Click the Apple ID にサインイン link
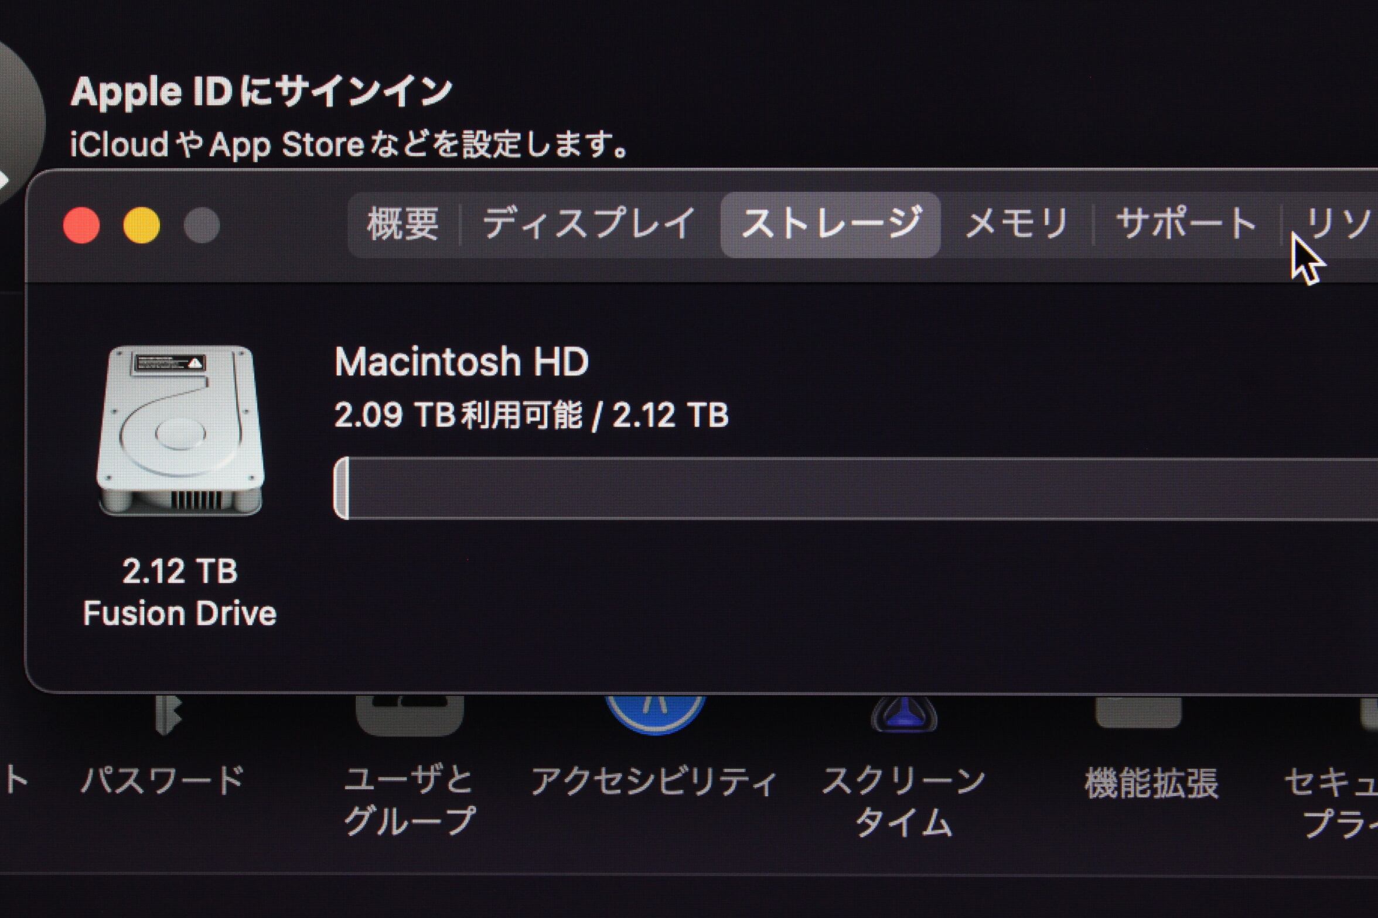Viewport: 1378px width, 918px height. 261,92
